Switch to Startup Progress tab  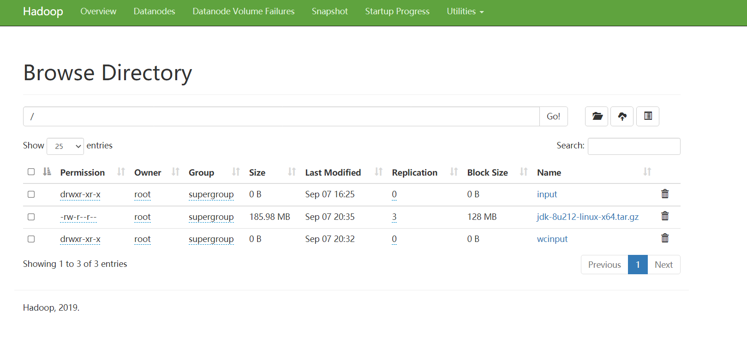[397, 12]
